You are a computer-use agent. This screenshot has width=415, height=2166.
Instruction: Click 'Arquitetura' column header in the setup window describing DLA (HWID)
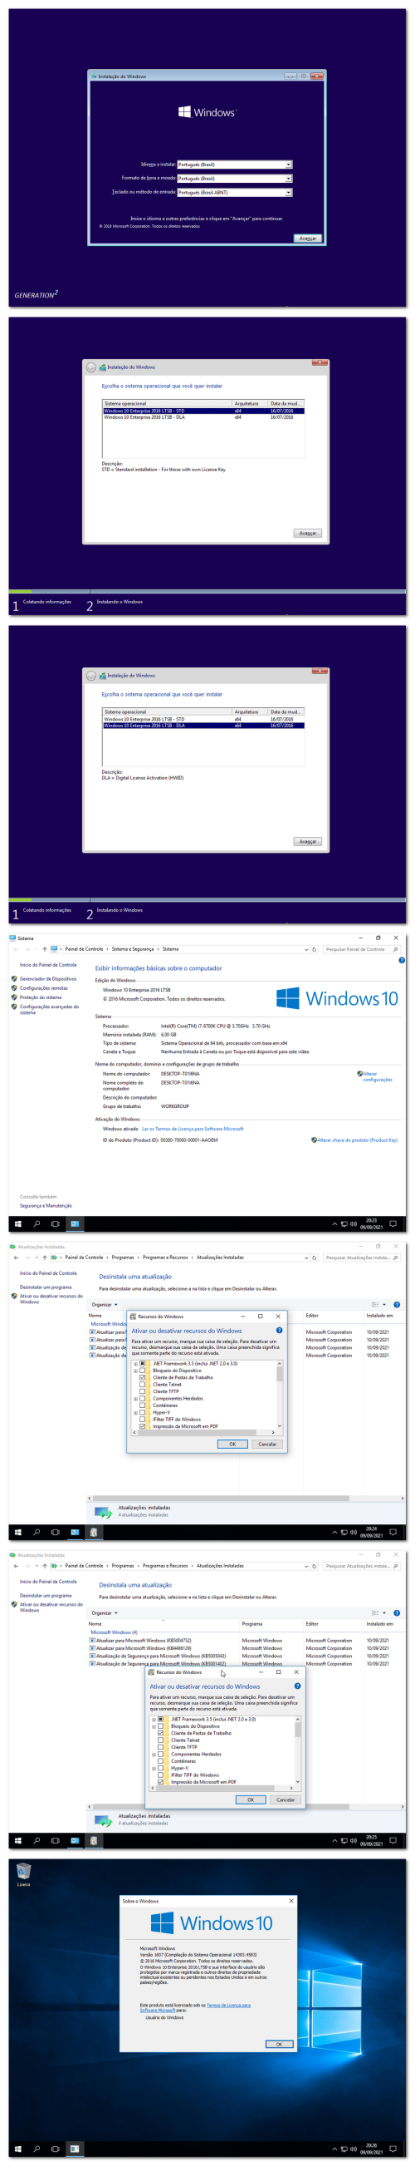(250, 712)
